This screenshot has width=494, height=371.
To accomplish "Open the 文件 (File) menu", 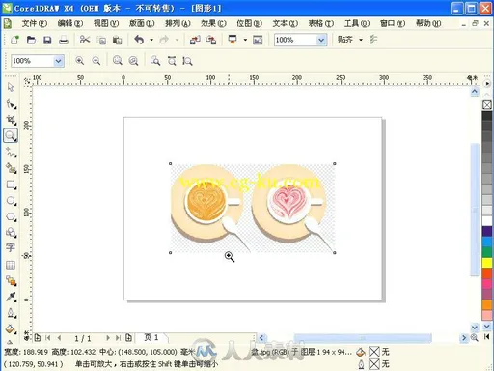I will 35,23.
